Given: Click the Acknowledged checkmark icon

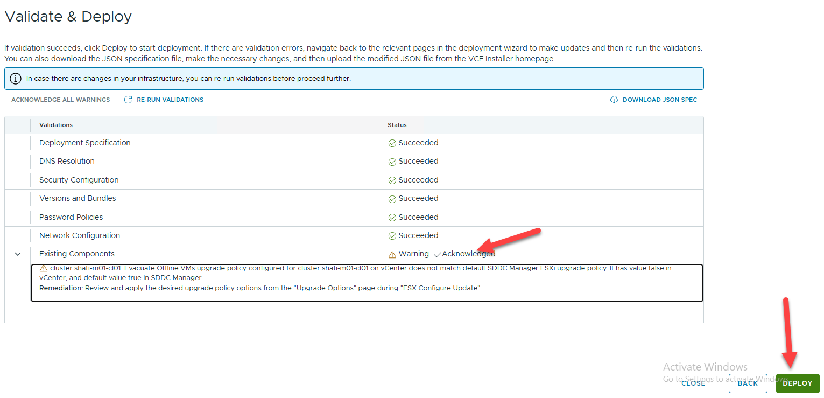Looking at the screenshot, I should (437, 254).
